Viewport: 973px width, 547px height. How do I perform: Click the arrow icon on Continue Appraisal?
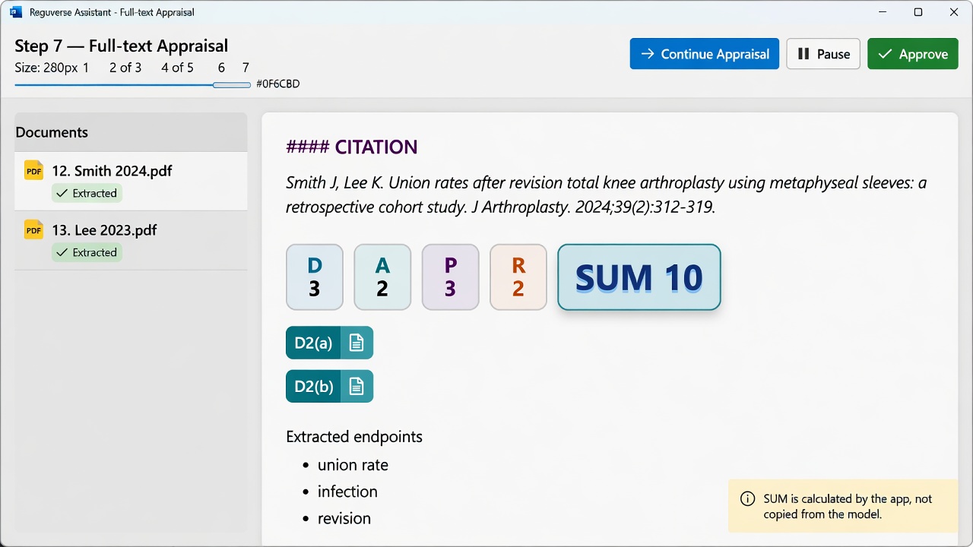point(648,54)
